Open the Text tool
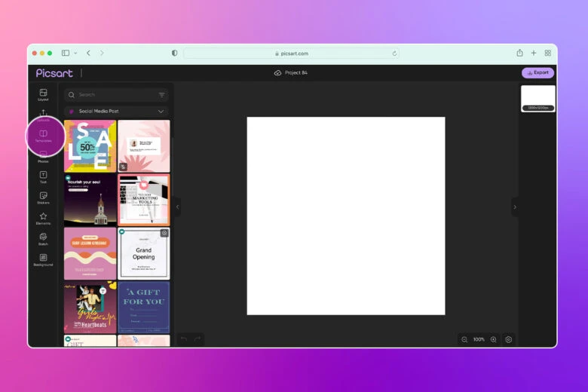Screen dimensions: 588x392 pyautogui.click(x=43, y=177)
